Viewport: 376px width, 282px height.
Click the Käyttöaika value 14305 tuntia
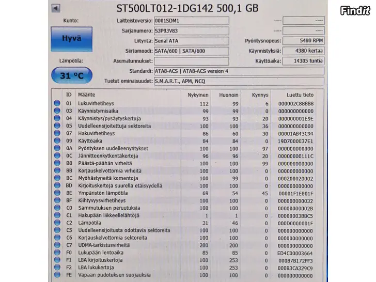(x=304, y=60)
